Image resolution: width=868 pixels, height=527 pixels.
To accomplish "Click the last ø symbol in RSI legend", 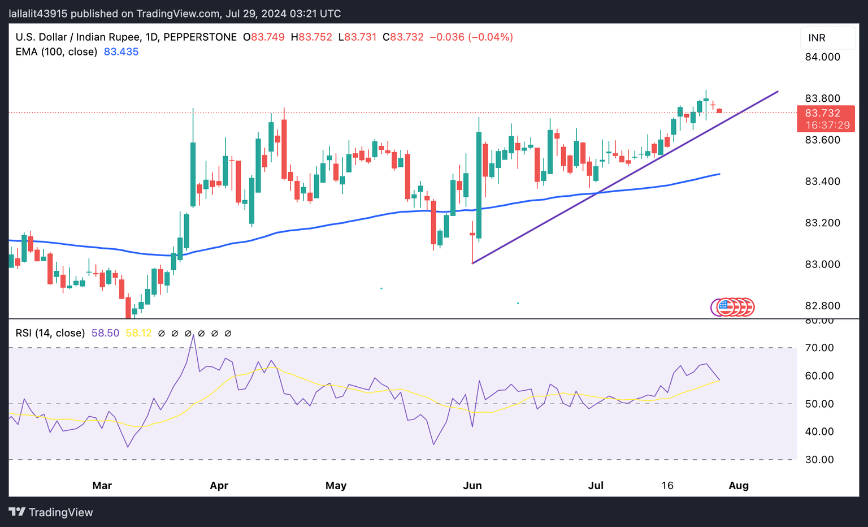I will click(x=228, y=334).
